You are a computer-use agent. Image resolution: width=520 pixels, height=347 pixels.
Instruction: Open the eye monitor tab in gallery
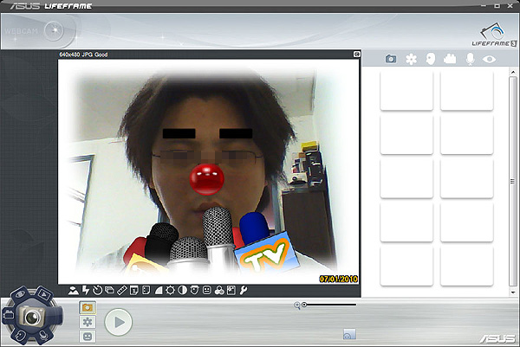489,59
